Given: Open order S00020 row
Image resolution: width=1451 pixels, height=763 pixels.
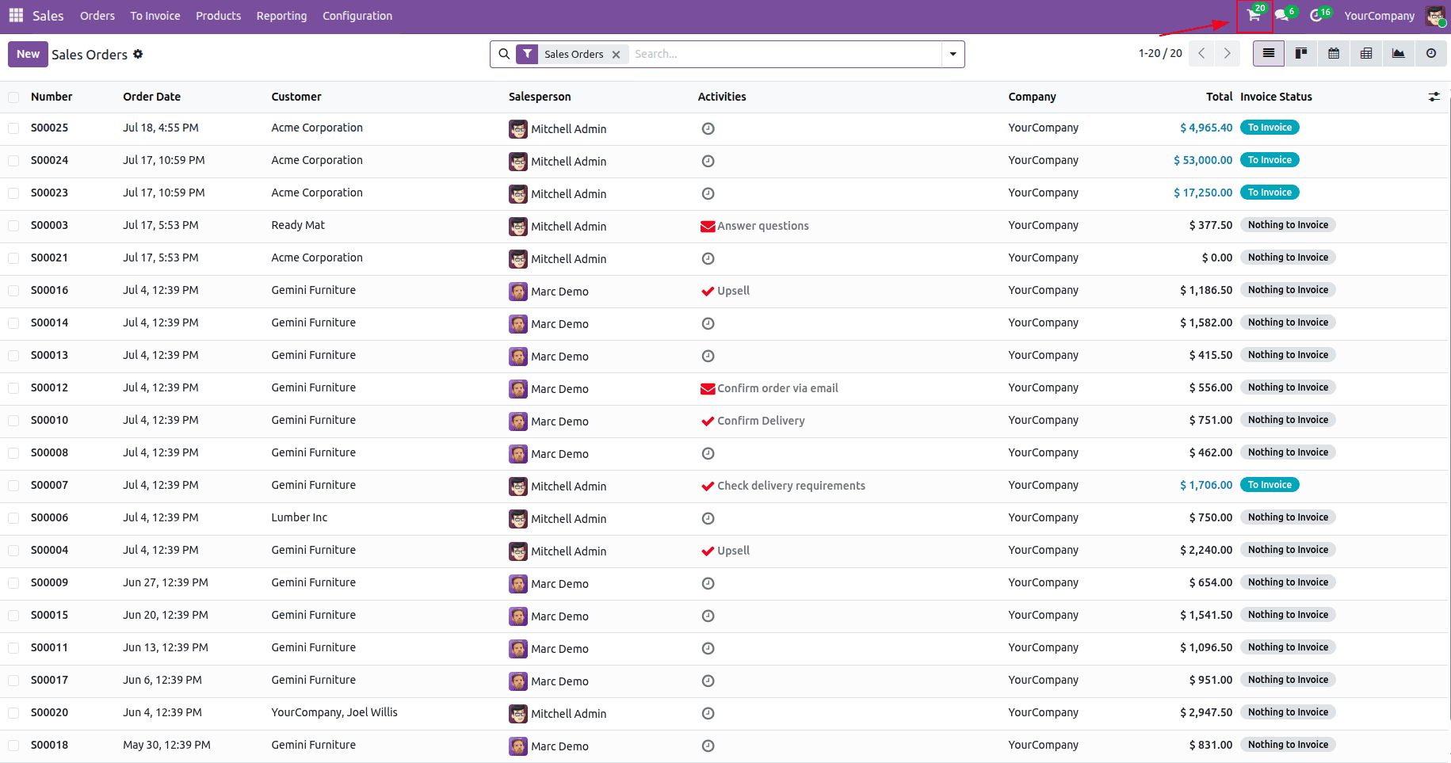Looking at the screenshot, I should (x=725, y=713).
